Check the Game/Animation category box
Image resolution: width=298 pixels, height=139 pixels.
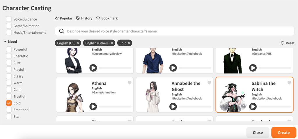pyautogui.click(x=9, y=26)
